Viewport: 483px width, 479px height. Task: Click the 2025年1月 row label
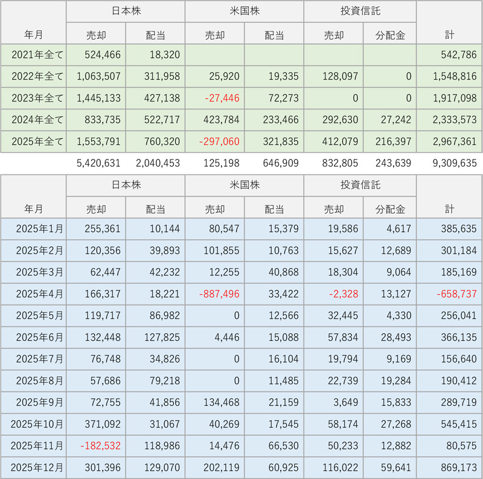pyautogui.click(x=34, y=229)
